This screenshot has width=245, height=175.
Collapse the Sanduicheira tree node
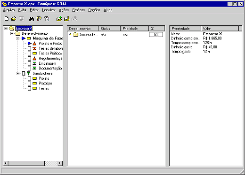point(18,73)
